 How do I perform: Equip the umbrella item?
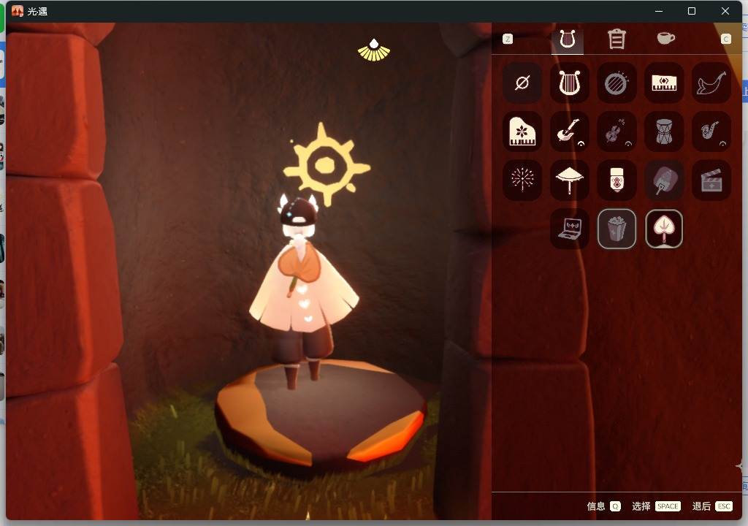(x=569, y=180)
